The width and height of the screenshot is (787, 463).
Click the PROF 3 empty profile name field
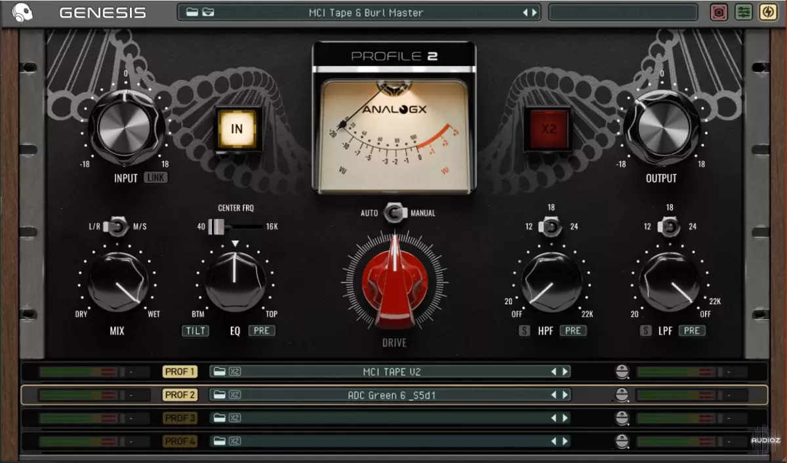pos(392,418)
